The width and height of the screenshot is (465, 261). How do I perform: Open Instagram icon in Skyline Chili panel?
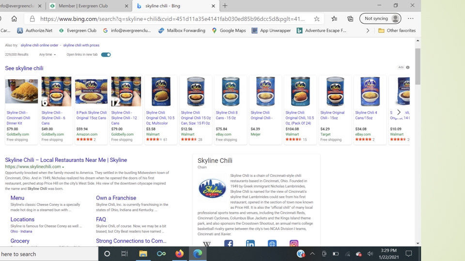coord(294,244)
